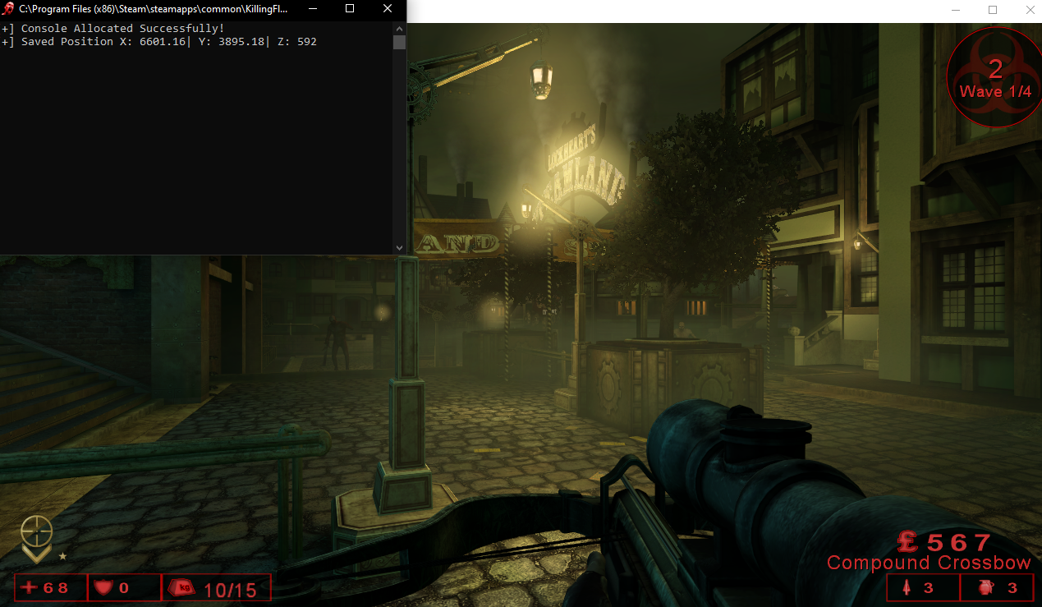Click the distant zombie silhouette

pyautogui.click(x=335, y=341)
